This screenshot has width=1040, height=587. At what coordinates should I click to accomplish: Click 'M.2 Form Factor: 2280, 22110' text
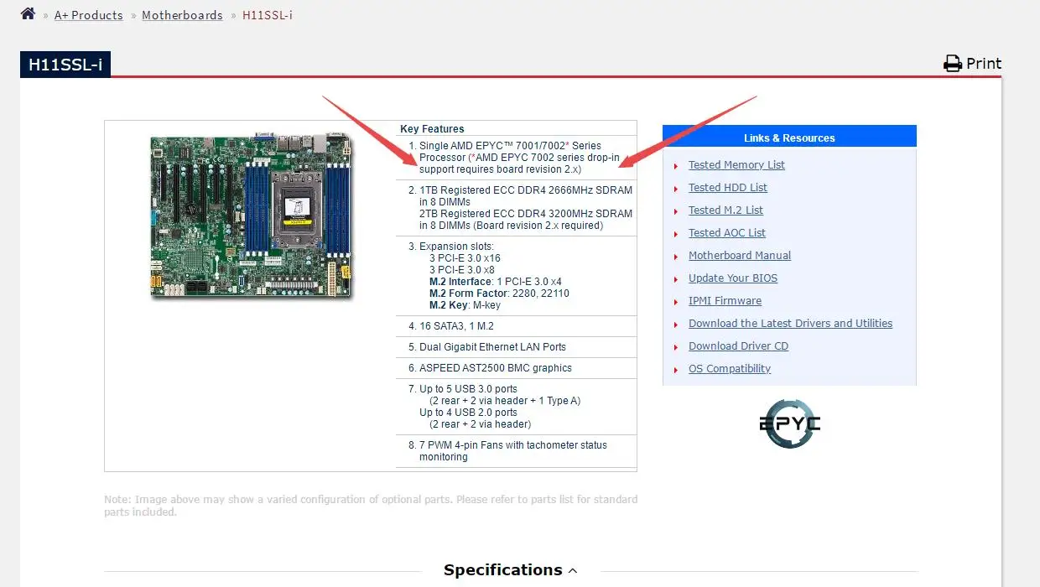click(499, 293)
